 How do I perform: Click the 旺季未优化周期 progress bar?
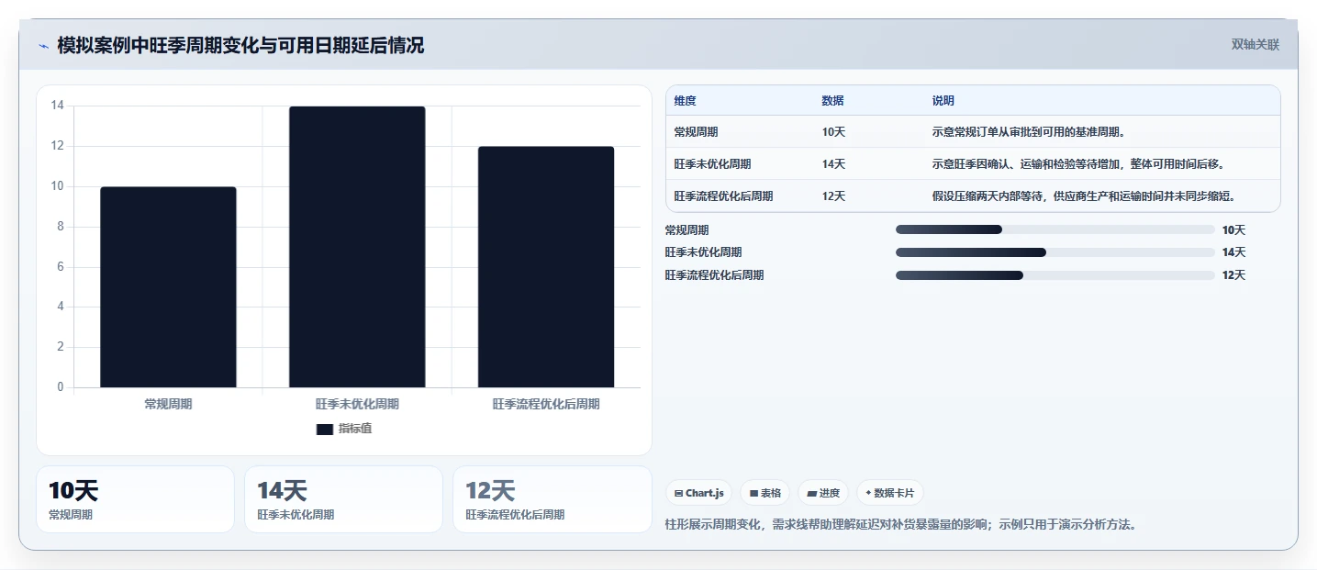1055,252
